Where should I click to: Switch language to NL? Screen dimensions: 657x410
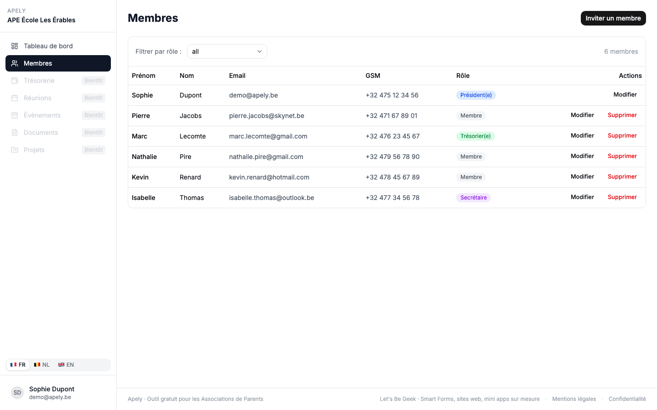click(x=42, y=365)
